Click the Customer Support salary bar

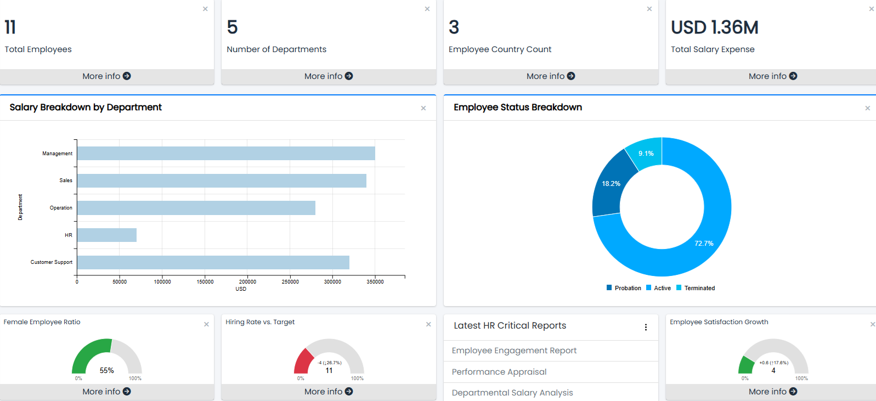(213, 262)
